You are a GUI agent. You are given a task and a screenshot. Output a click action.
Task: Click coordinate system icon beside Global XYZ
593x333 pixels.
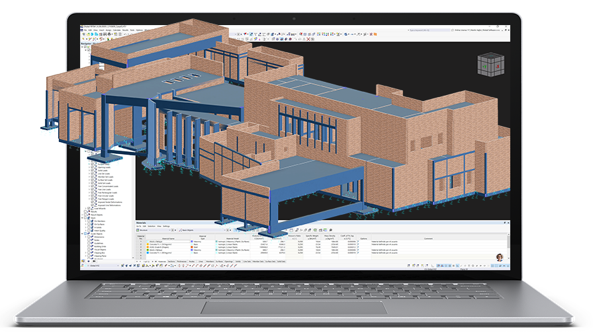(82, 266)
